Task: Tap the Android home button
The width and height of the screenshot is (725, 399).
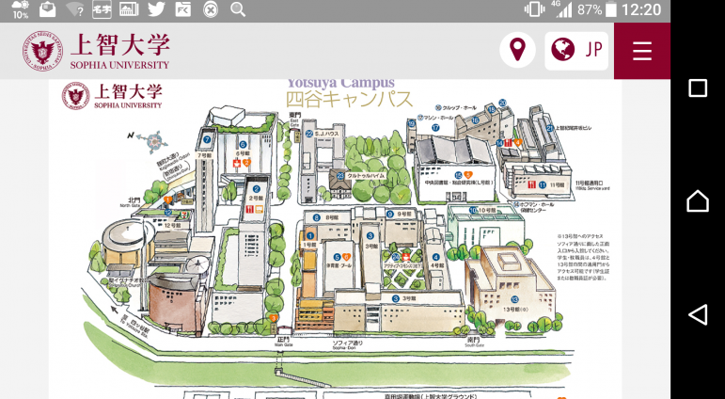Action: click(698, 200)
